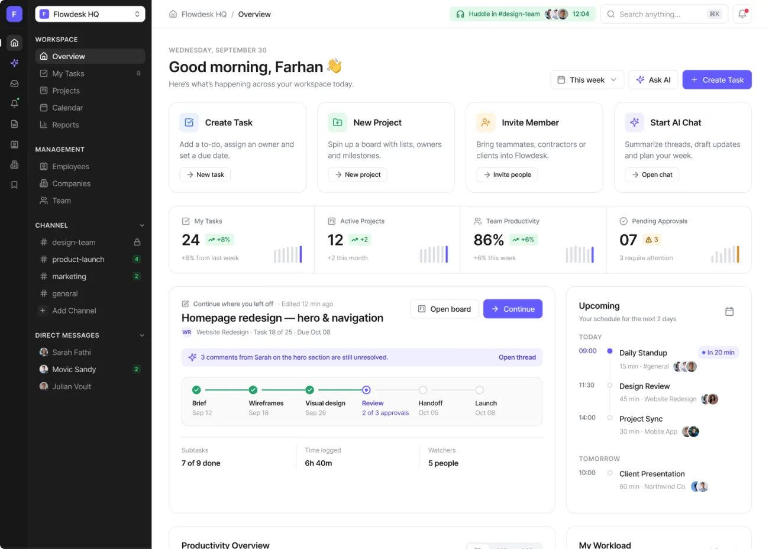Open the calendar icon in the Upcoming panel
769x549 pixels.
click(x=729, y=311)
